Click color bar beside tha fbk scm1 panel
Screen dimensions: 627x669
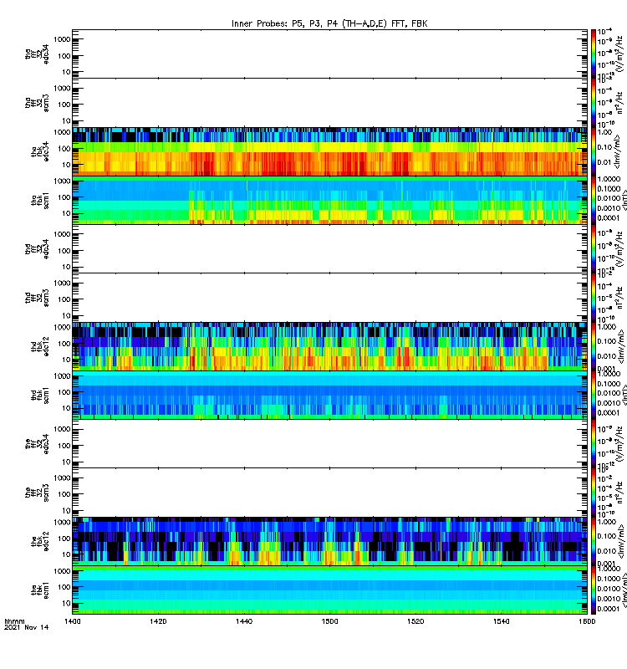point(594,200)
